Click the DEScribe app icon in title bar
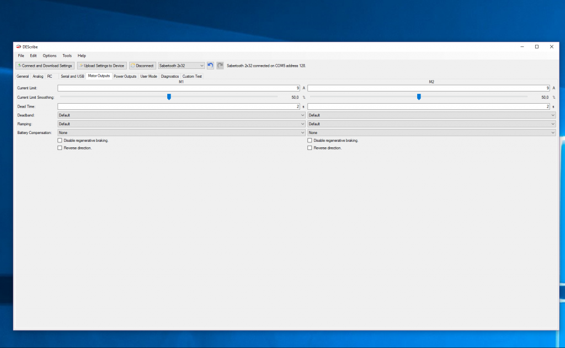Viewport: 565px width, 348px height. click(18, 47)
